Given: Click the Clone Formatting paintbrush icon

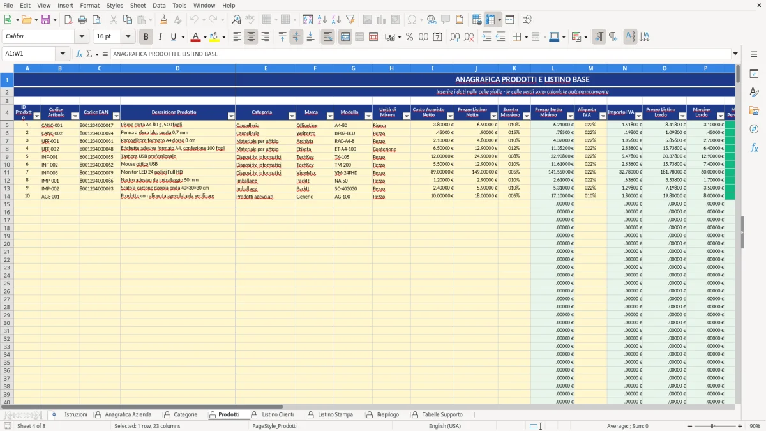Looking at the screenshot, I should (163, 20).
